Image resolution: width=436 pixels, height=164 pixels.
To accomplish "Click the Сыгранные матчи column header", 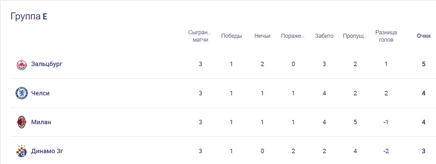I will pyautogui.click(x=200, y=36).
